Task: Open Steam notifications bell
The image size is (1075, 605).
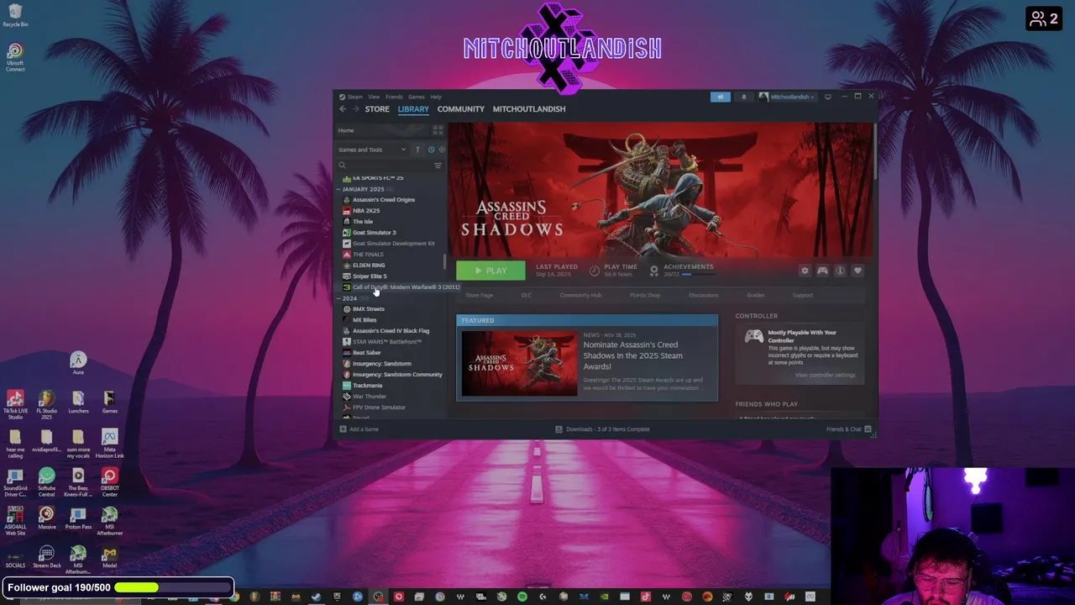Action: [x=743, y=97]
